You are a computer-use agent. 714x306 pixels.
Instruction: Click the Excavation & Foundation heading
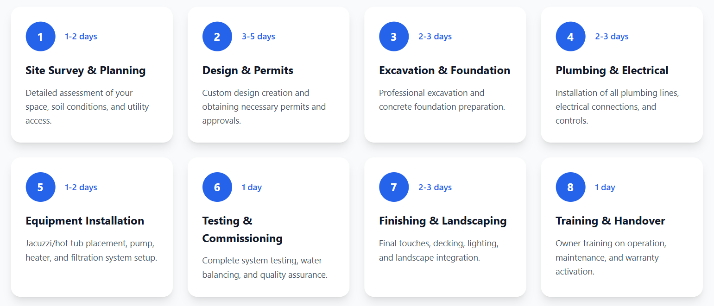click(x=444, y=70)
